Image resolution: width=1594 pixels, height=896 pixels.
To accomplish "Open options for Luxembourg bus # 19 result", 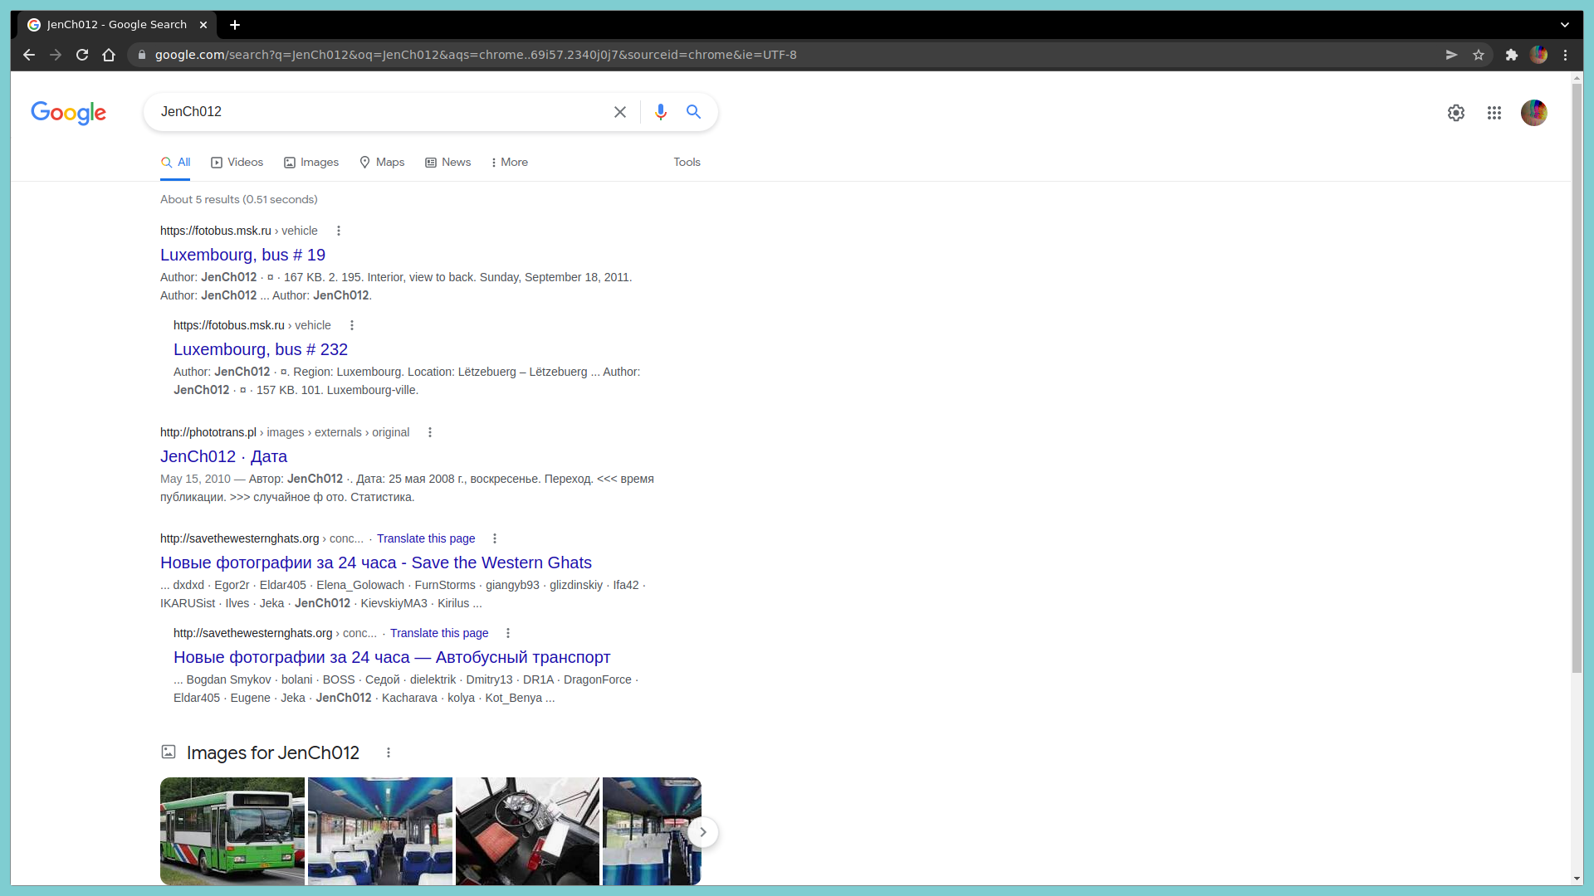I will (339, 231).
